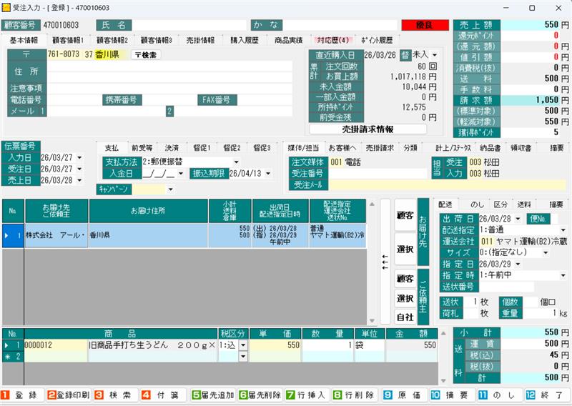Screen dimensions: 572x406
Task: Expand the 督 未入 status dropdown
Action: tap(435, 55)
